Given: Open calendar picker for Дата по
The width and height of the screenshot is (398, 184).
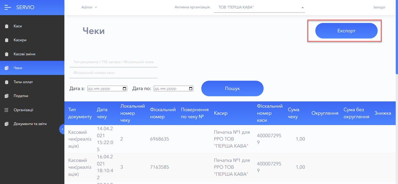Looking at the screenshot, I should click(x=190, y=89).
